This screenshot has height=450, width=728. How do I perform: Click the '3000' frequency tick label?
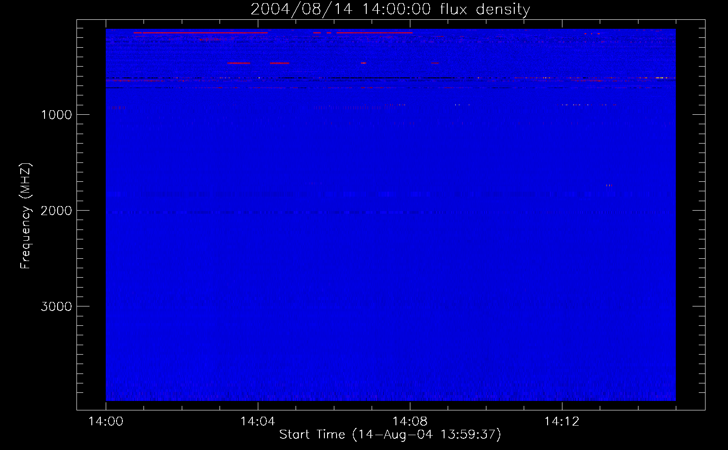pos(56,306)
